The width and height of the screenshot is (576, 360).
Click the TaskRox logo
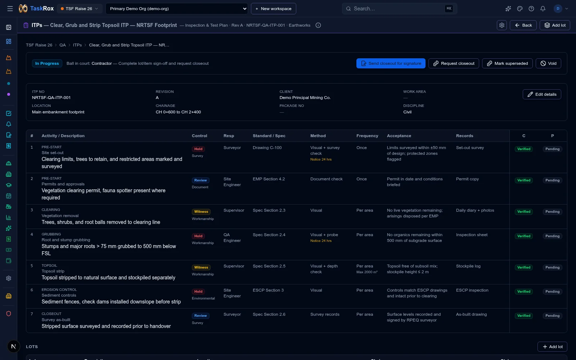tap(36, 8)
